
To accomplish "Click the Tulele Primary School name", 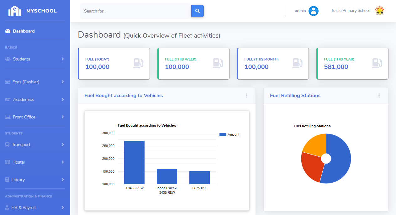I will tap(350, 11).
